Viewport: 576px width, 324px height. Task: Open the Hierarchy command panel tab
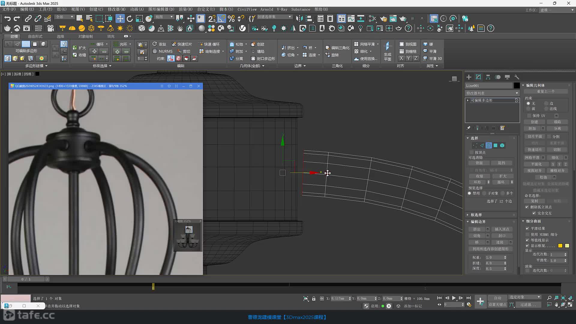488,77
